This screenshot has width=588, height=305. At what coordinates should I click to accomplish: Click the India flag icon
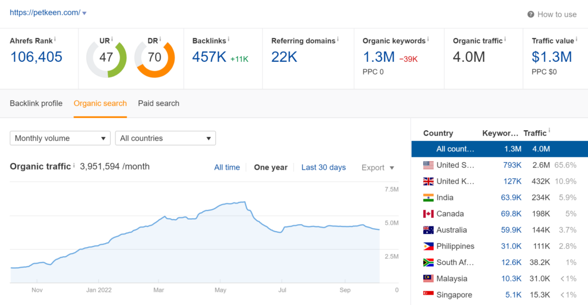[x=428, y=198]
